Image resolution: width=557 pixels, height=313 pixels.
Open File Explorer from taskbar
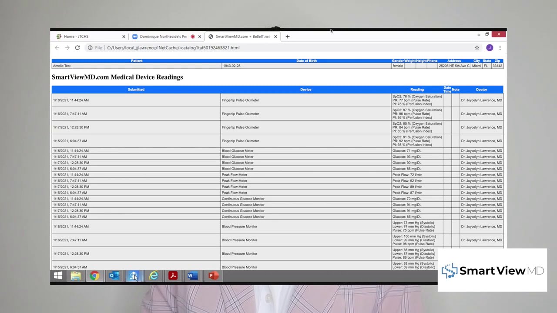point(76,276)
